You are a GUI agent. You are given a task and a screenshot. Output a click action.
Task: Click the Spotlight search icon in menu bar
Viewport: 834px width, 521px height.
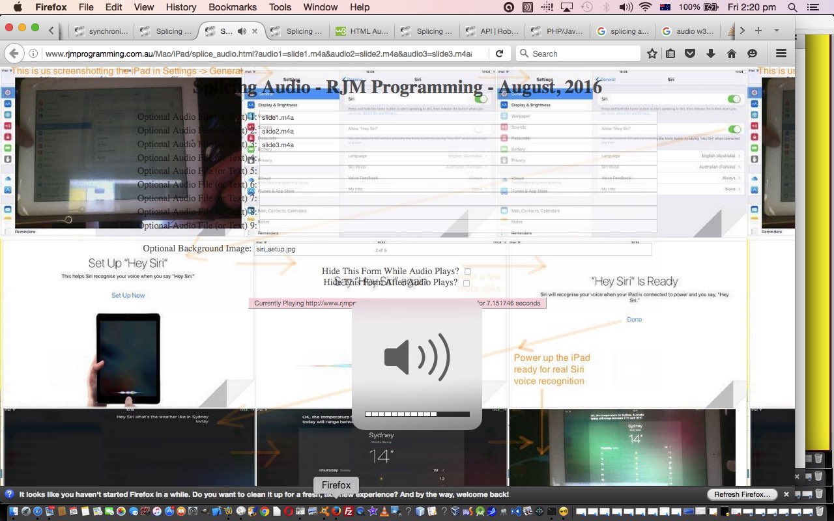tap(792, 7)
